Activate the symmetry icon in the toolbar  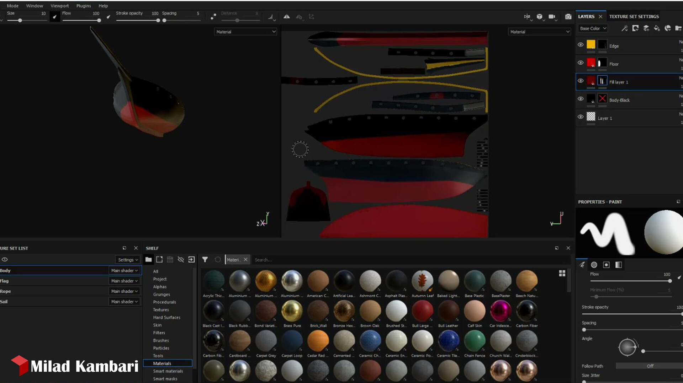(x=286, y=16)
